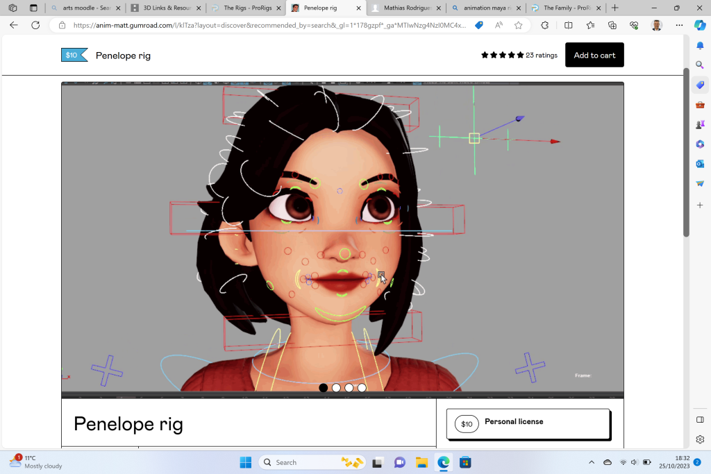The height and width of the screenshot is (474, 711).
Task: Select the second image carousel dot
Action: (x=336, y=388)
